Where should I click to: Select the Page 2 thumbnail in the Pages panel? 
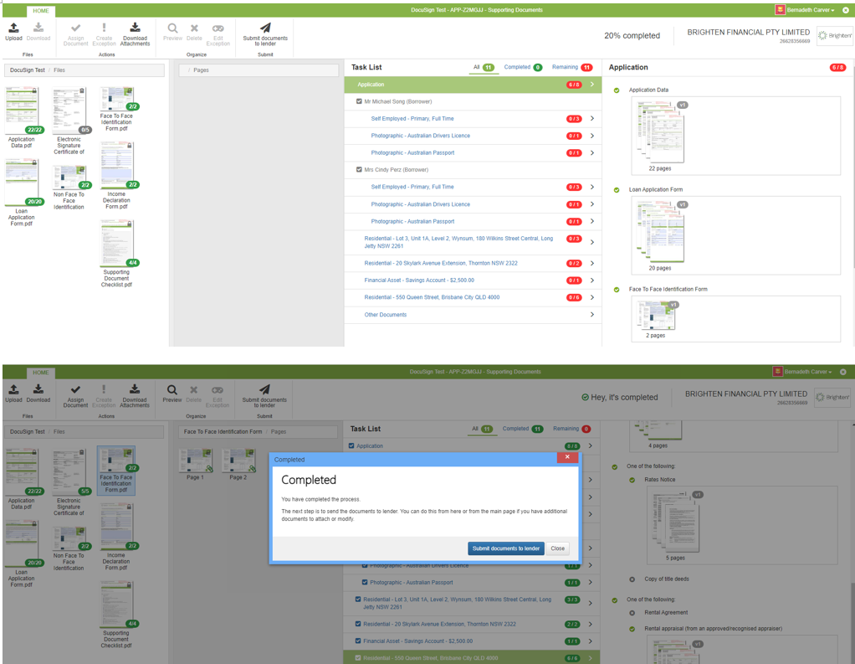tap(238, 463)
